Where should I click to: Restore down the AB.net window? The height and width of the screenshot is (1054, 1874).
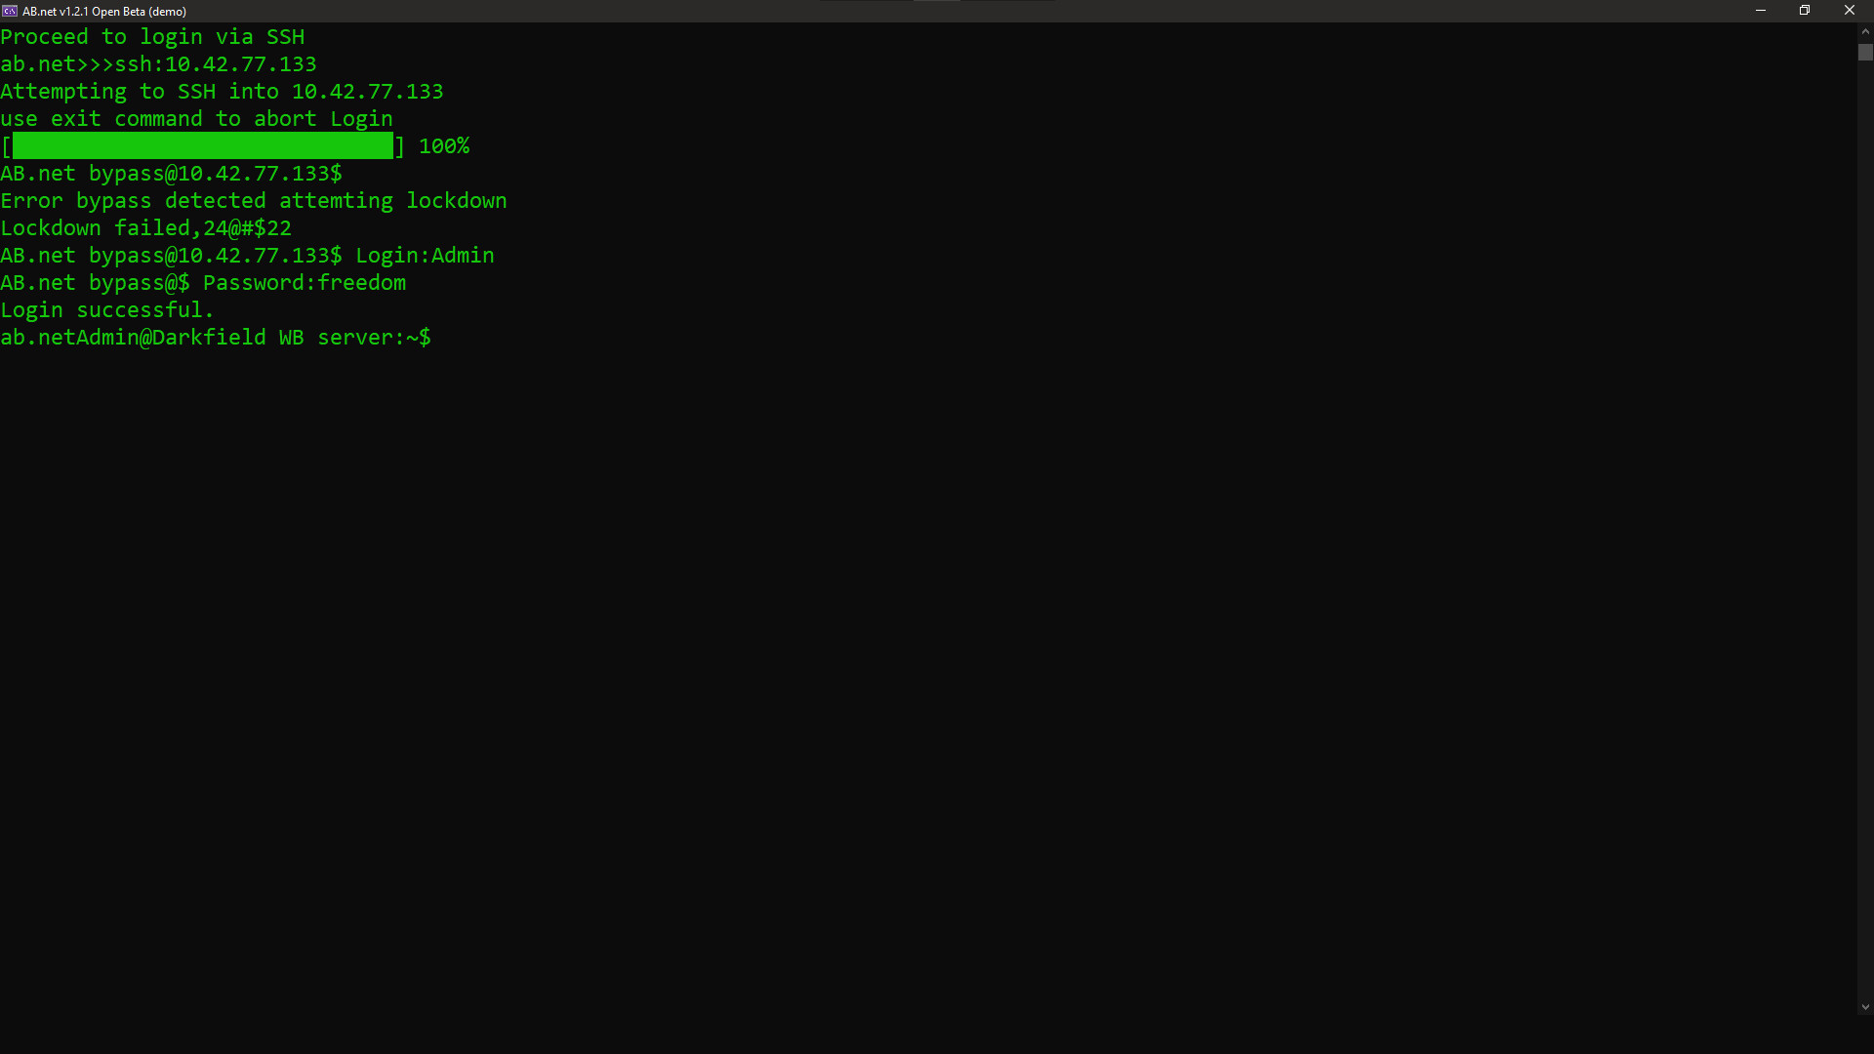(x=1804, y=11)
